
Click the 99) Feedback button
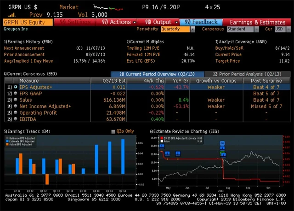[x=201, y=22]
